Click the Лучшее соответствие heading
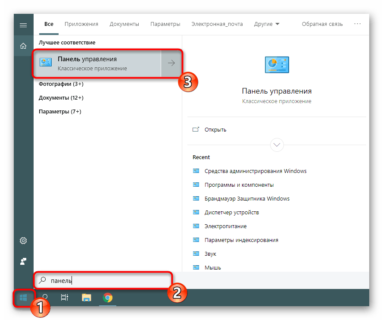Image resolution: width=383 pixels, height=320 pixels. click(67, 43)
